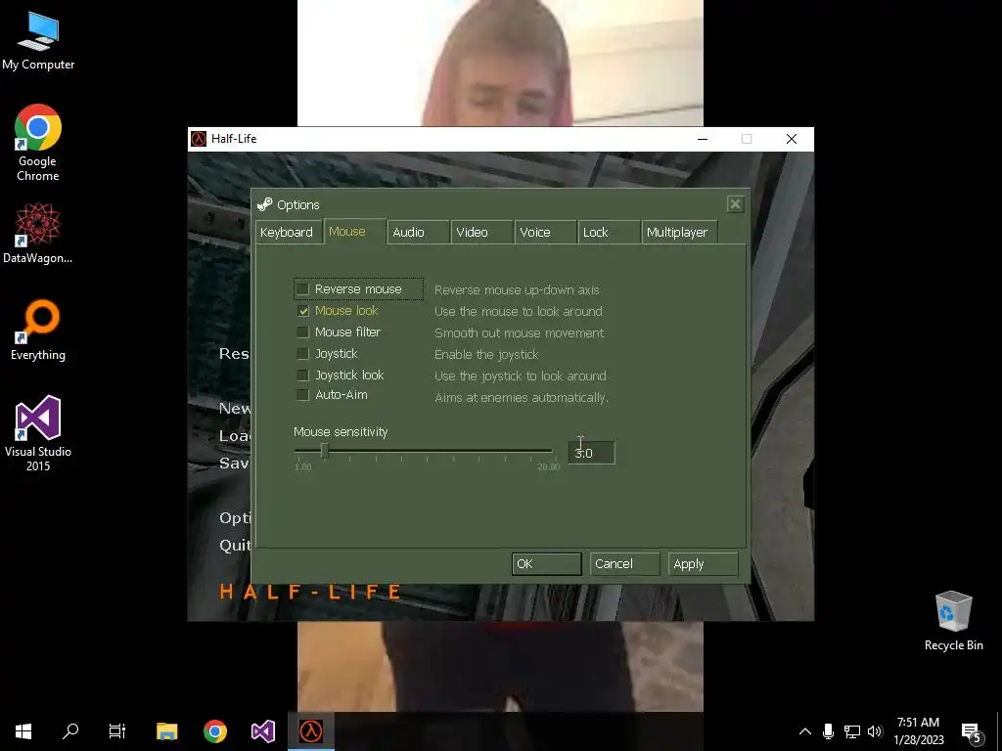
Task: Show hidden system tray icons
Action: (805, 731)
